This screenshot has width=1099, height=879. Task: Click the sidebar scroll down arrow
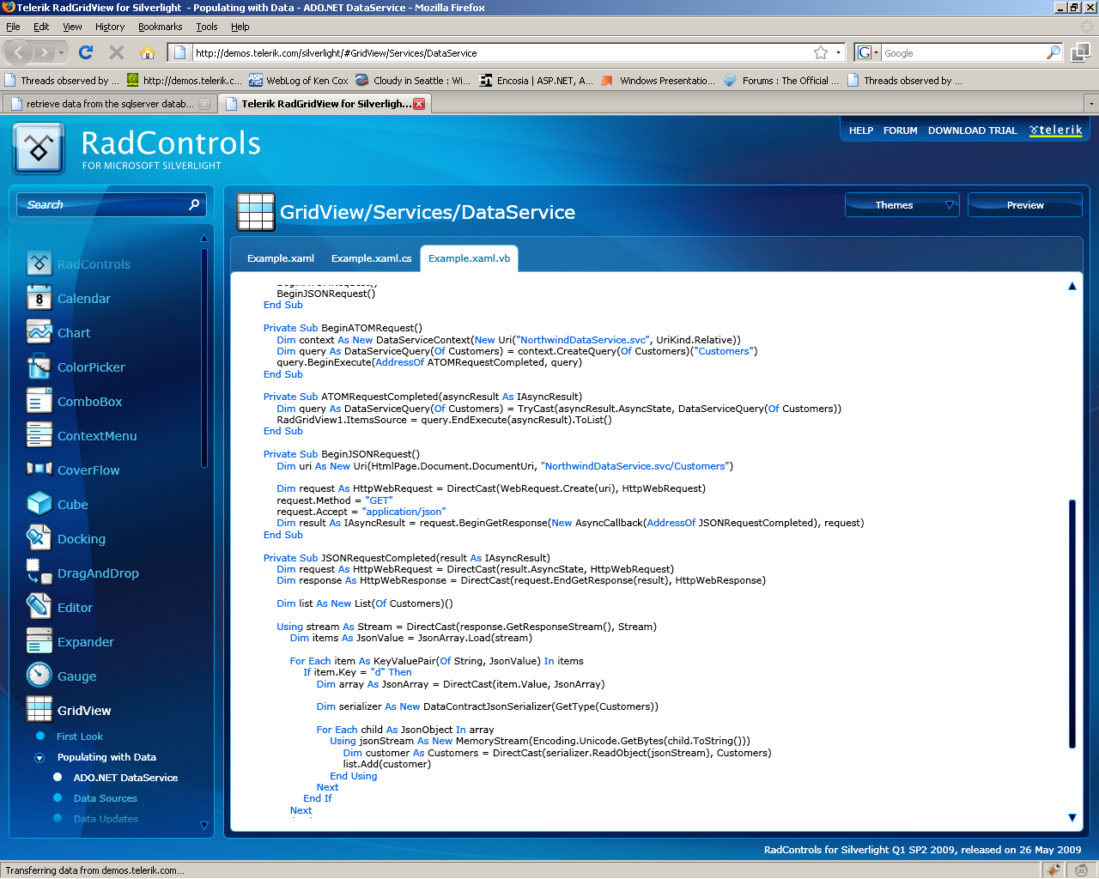coord(204,826)
